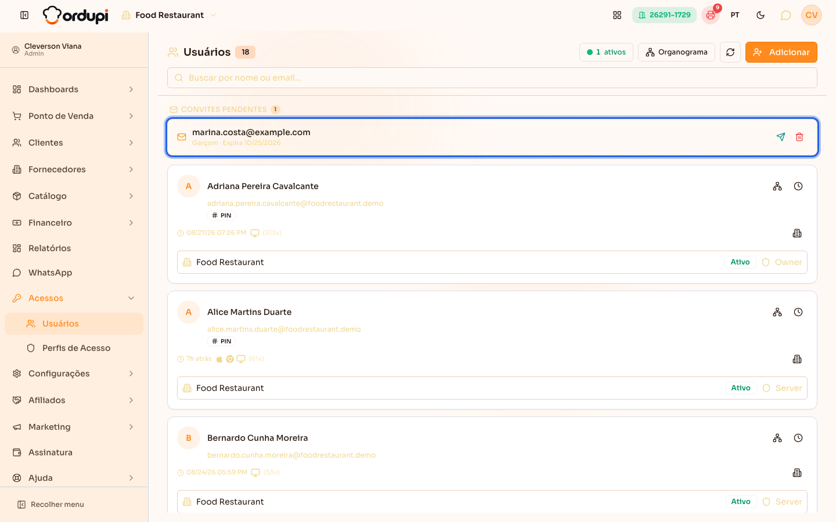The width and height of the screenshot is (836, 522).
Task: Open the chat bubble icon in header
Action: pyautogui.click(x=785, y=15)
